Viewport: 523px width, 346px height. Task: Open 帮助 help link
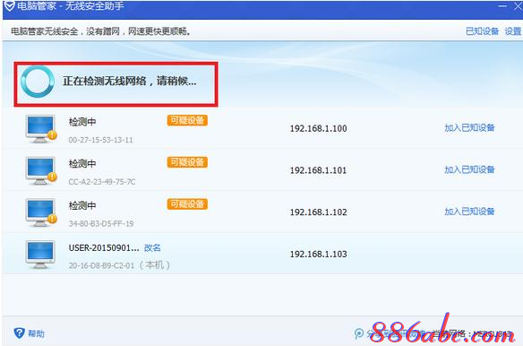[x=36, y=333]
